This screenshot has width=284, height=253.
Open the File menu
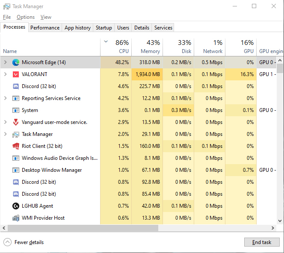pos(7,17)
